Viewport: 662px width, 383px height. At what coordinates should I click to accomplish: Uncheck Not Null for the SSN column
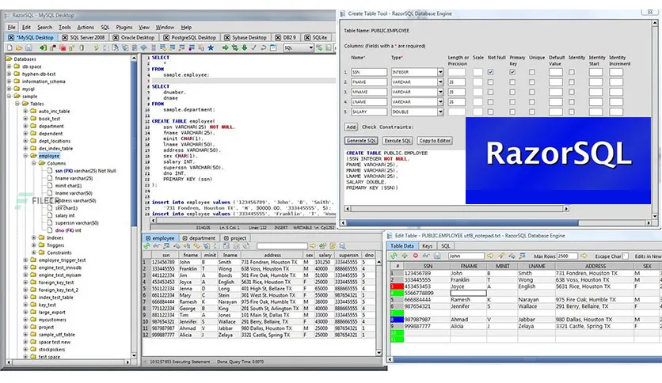tap(490, 72)
